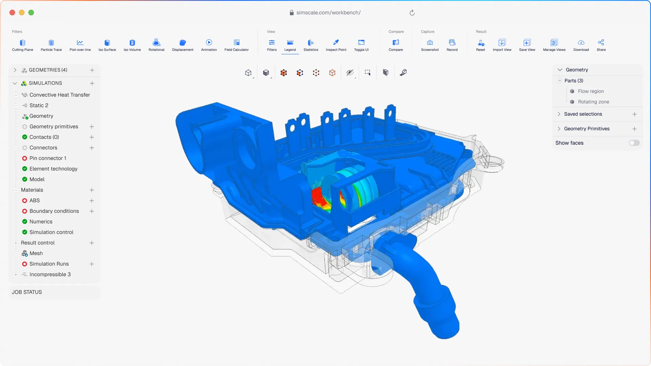Take a Screenshot of the view
This screenshot has width=651, height=366.
(430, 45)
